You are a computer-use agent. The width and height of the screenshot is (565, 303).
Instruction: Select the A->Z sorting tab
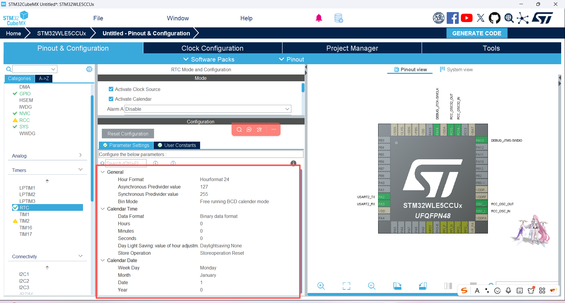[x=44, y=78]
